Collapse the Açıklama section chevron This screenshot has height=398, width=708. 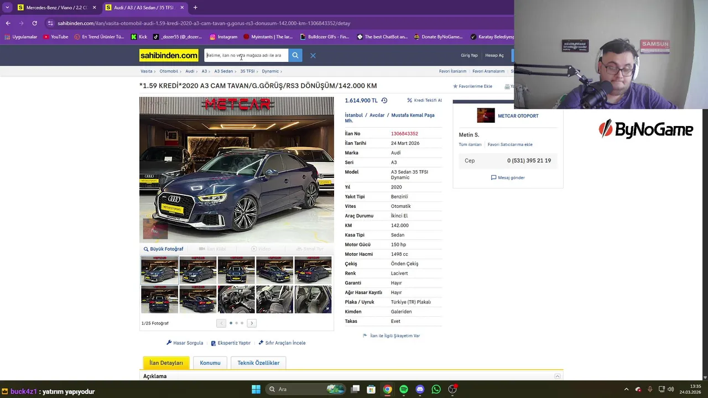click(558, 376)
